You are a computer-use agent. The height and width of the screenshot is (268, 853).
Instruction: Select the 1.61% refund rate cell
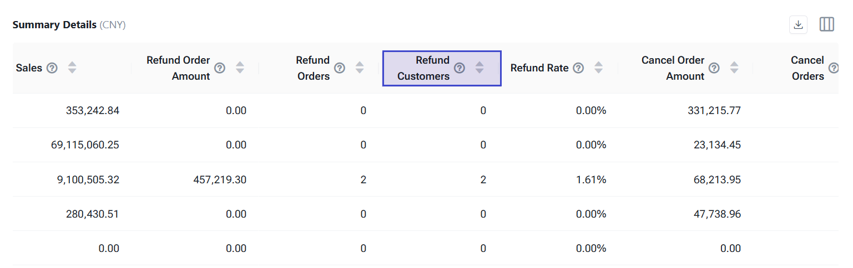pos(591,180)
